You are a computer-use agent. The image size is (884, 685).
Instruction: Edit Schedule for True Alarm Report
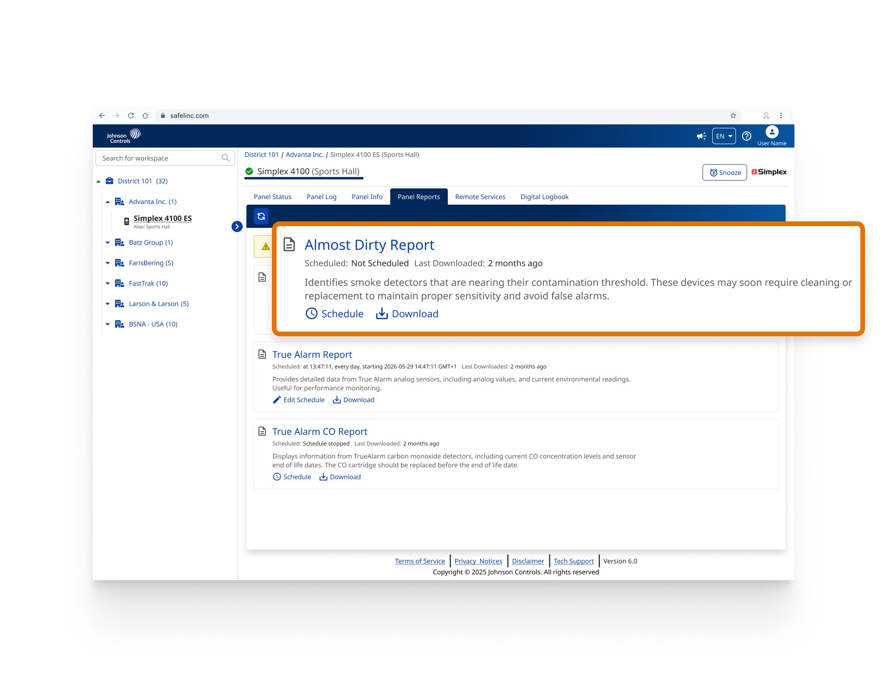[298, 400]
